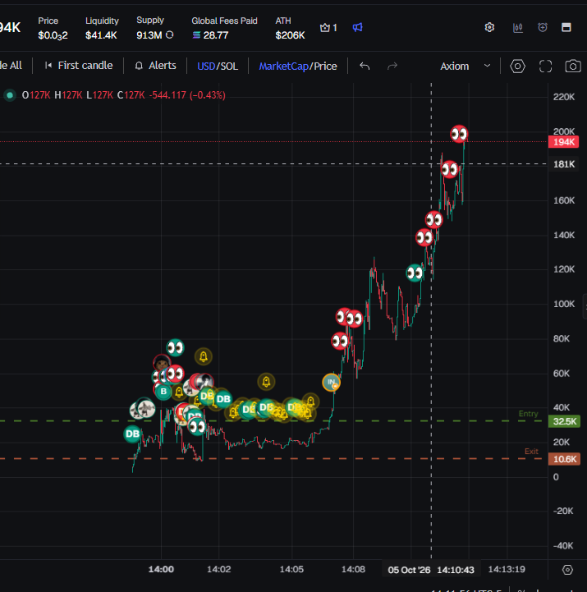The width and height of the screenshot is (587, 592).
Task: Click the crown icon showing 1
Action: (x=328, y=28)
